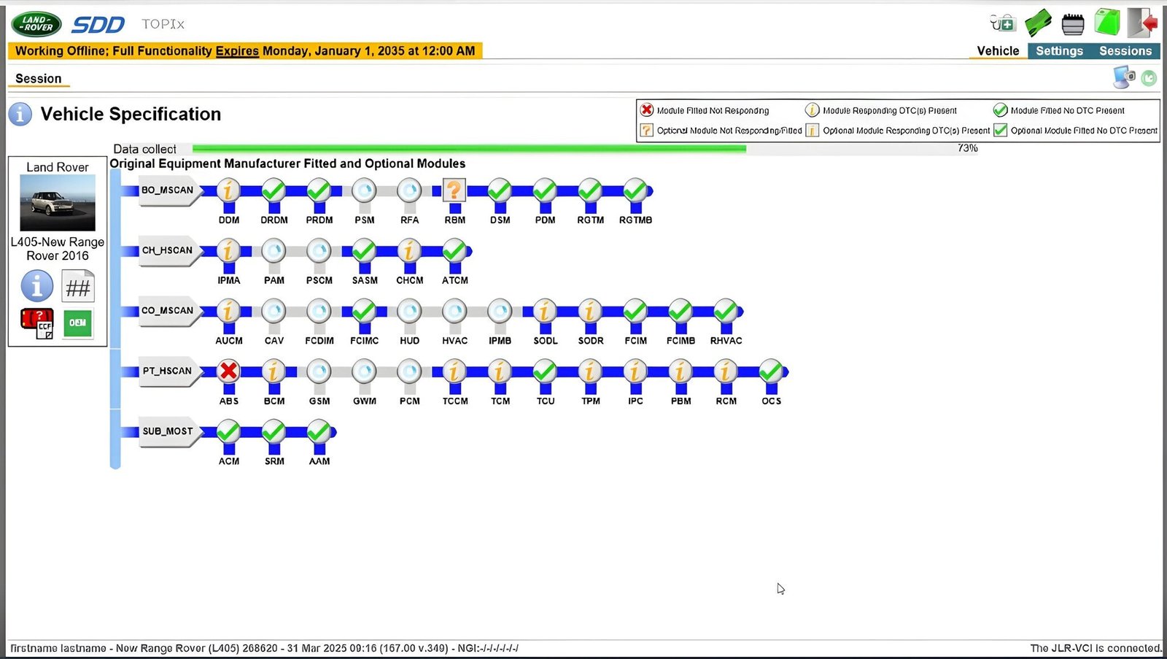Select the RGTM module icon

pos(590,191)
